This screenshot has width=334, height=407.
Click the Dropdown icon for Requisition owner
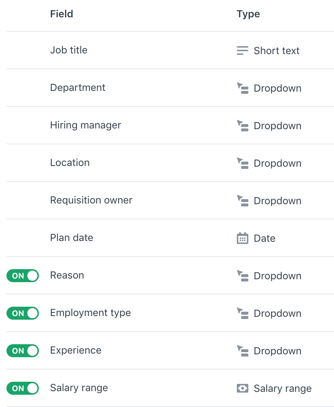pyautogui.click(x=243, y=201)
